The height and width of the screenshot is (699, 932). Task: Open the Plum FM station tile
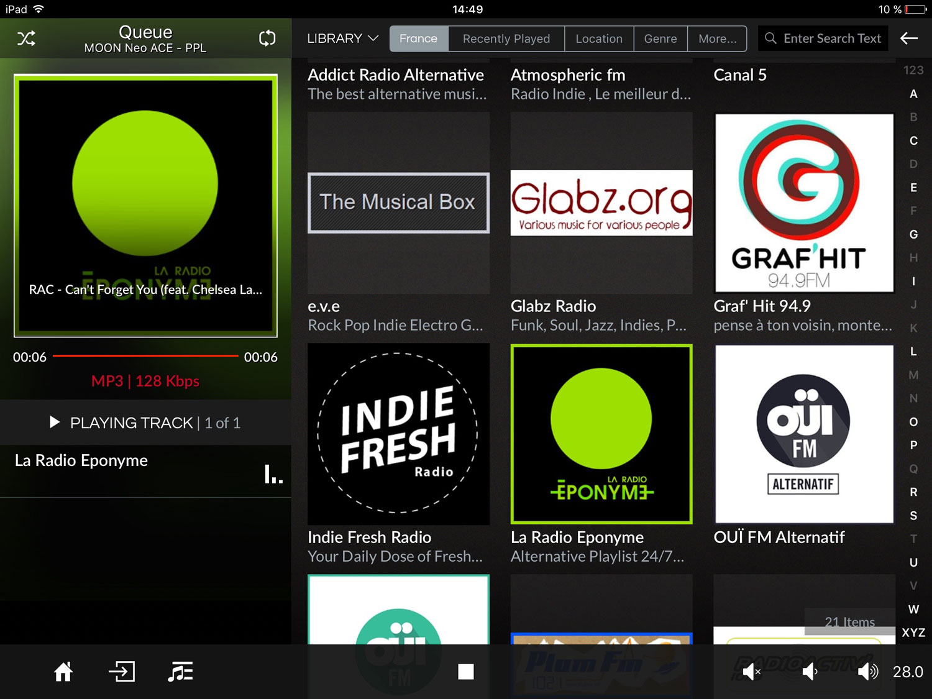coord(601,665)
